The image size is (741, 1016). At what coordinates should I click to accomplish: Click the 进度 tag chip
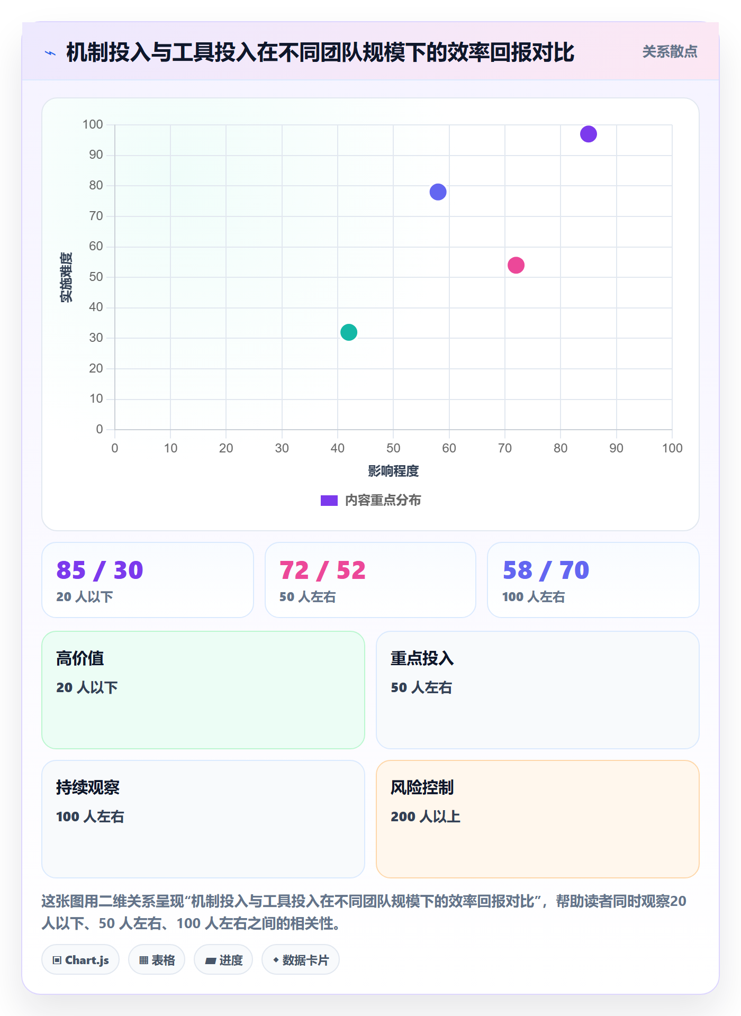pyautogui.click(x=223, y=960)
